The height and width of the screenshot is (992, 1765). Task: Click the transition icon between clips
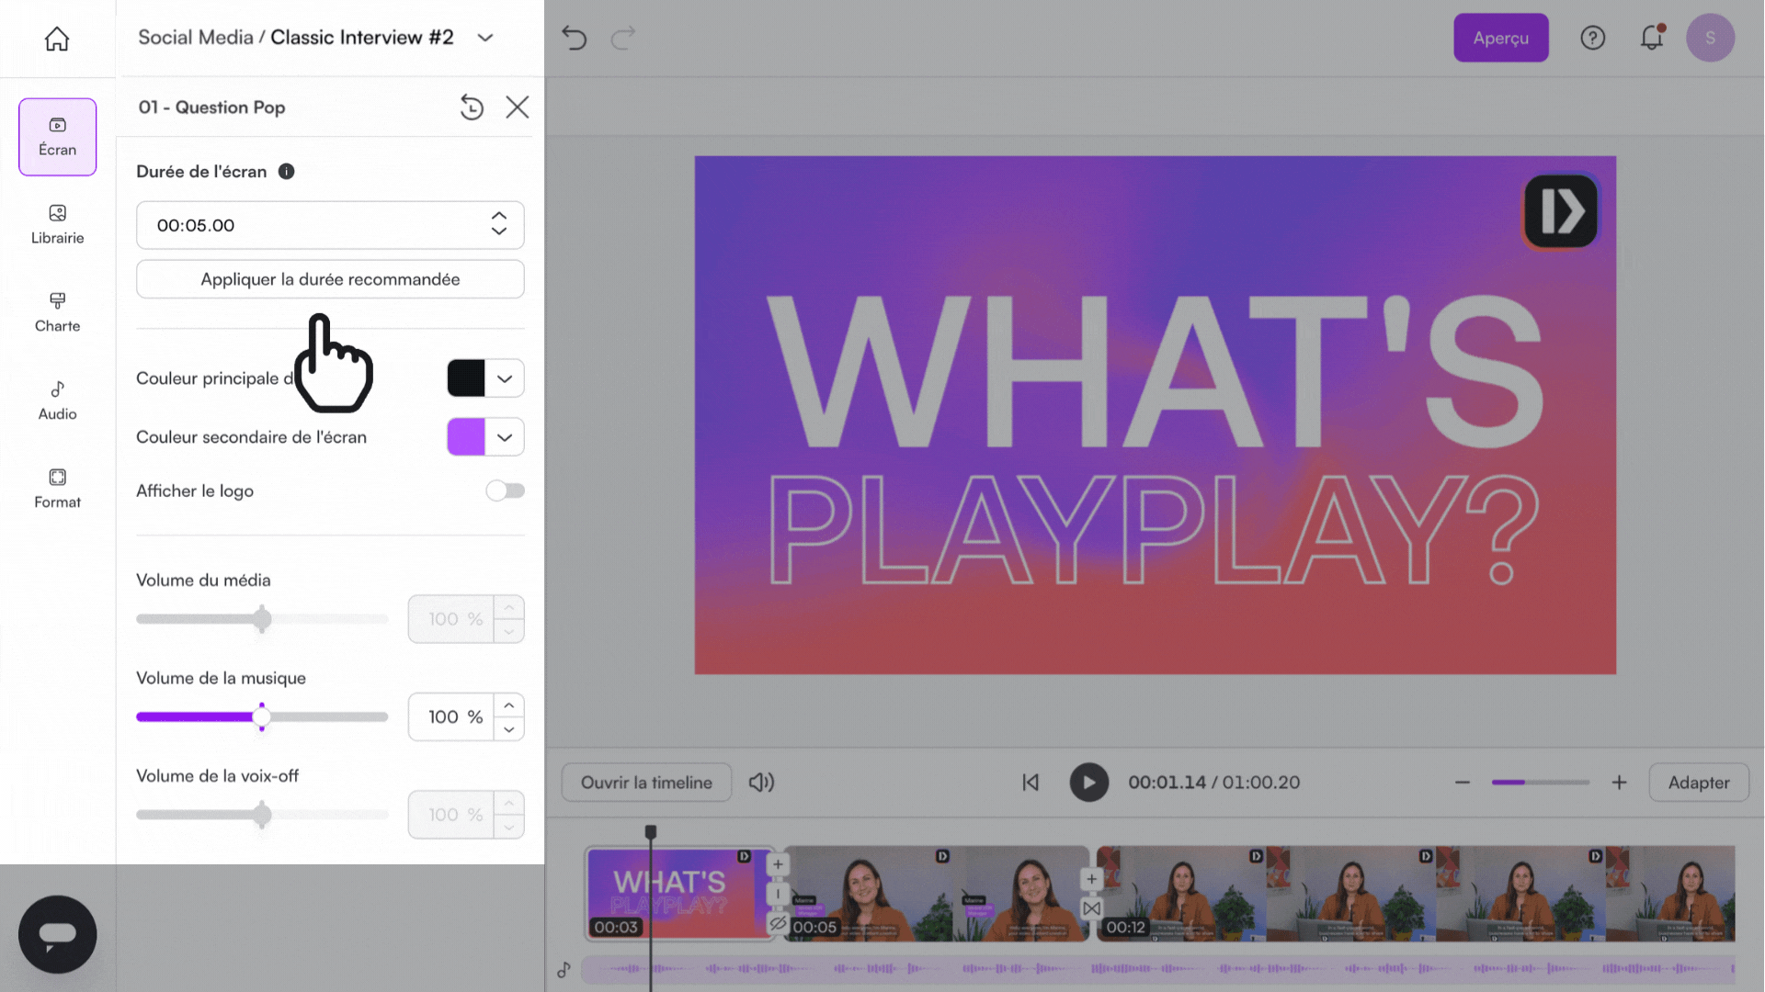coord(1091,908)
